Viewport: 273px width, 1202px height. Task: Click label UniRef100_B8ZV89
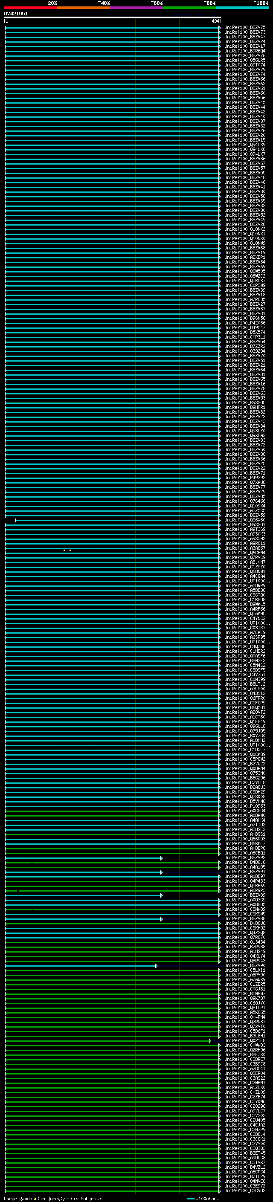pos(245,895)
